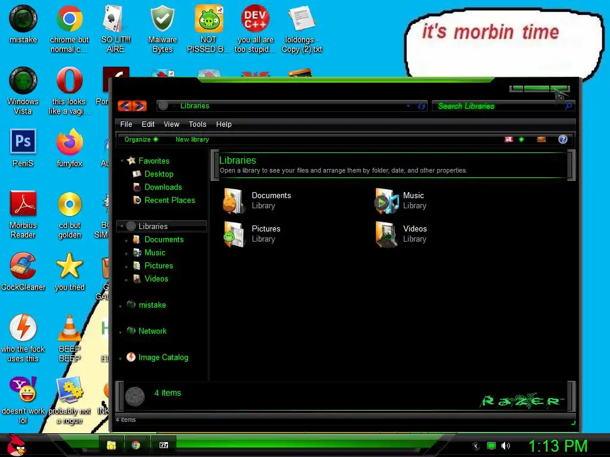This screenshot has height=457, width=610.
Task: Toggle the preview pane icon
Action: click(541, 139)
